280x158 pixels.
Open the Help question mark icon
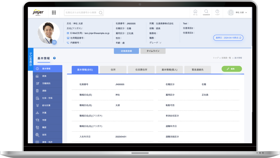point(217,12)
